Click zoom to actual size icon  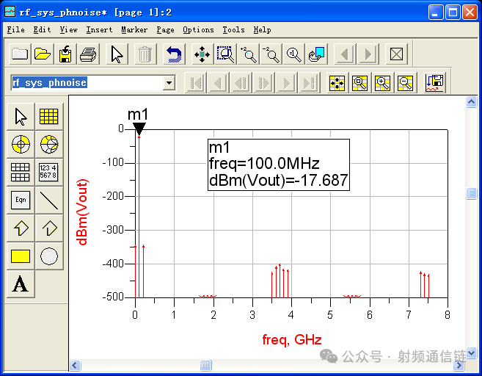tap(294, 54)
